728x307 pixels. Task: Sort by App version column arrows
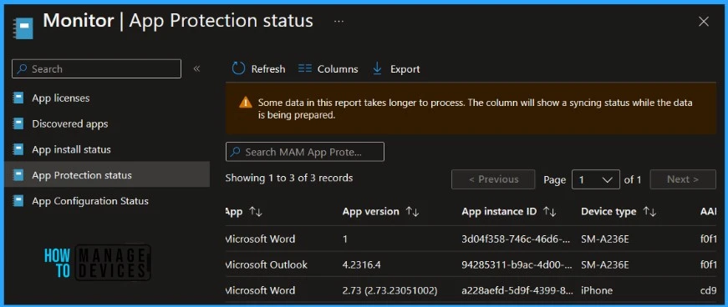point(412,211)
